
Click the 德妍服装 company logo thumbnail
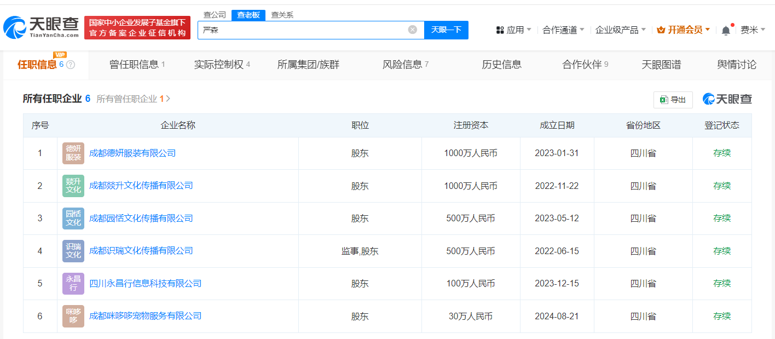(73, 153)
